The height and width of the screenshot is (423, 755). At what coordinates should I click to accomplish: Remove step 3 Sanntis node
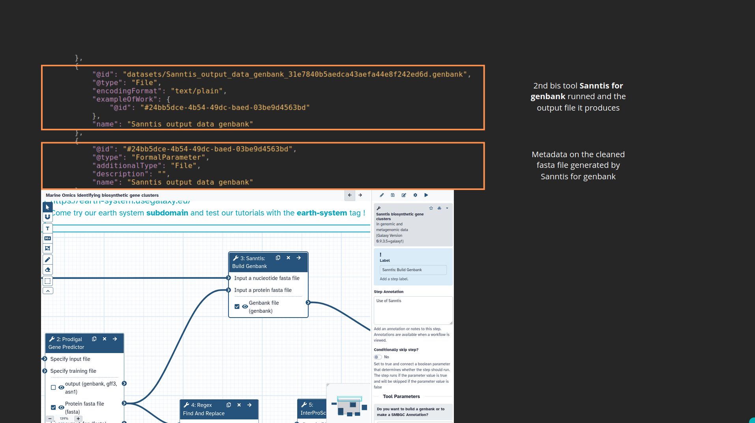289,258
